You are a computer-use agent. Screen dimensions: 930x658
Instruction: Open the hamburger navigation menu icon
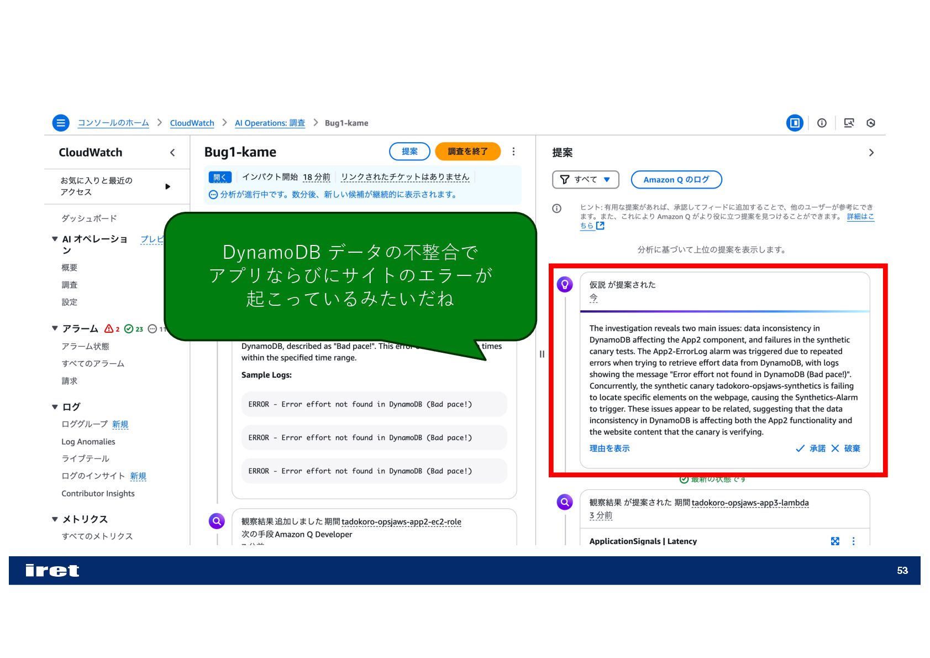coord(61,123)
